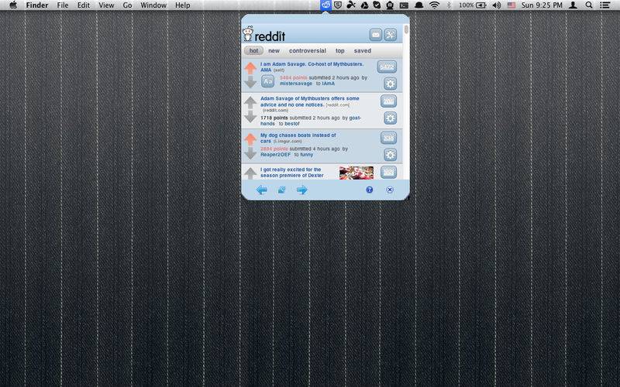Open the Finder menu
The height and width of the screenshot is (387, 620).
pyautogui.click(x=36, y=5)
